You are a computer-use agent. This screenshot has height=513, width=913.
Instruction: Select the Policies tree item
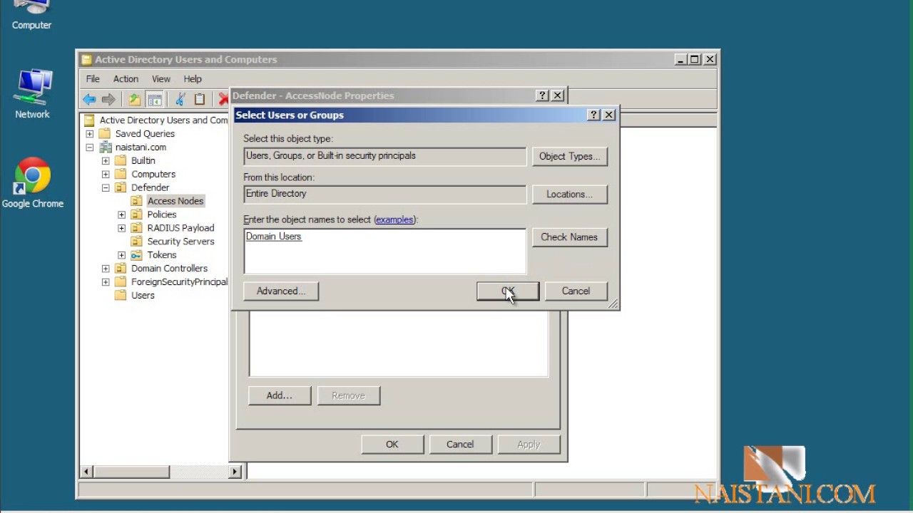click(x=162, y=214)
